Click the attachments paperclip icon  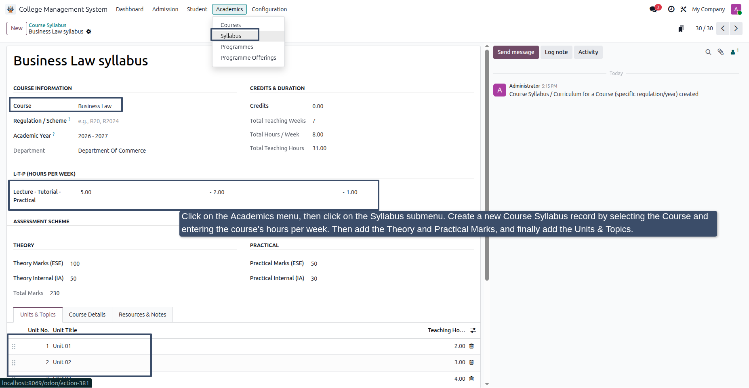pos(721,52)
